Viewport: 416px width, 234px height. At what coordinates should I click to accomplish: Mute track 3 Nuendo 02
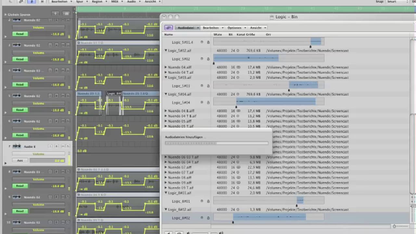(x=63, y=45)
